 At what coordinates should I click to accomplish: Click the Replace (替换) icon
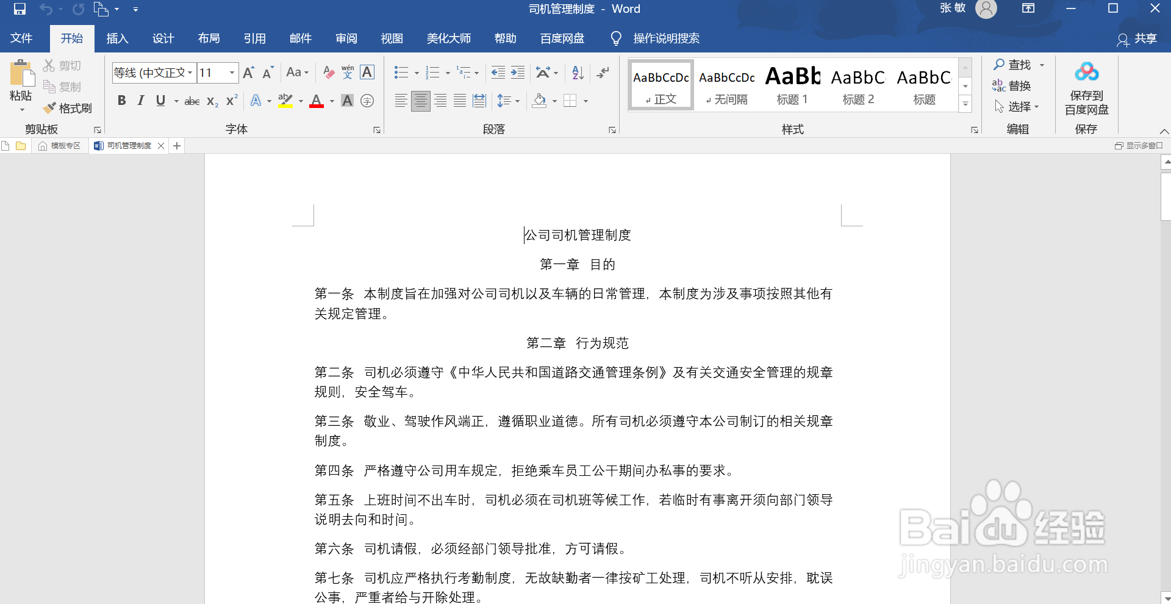pos(1014,85)
